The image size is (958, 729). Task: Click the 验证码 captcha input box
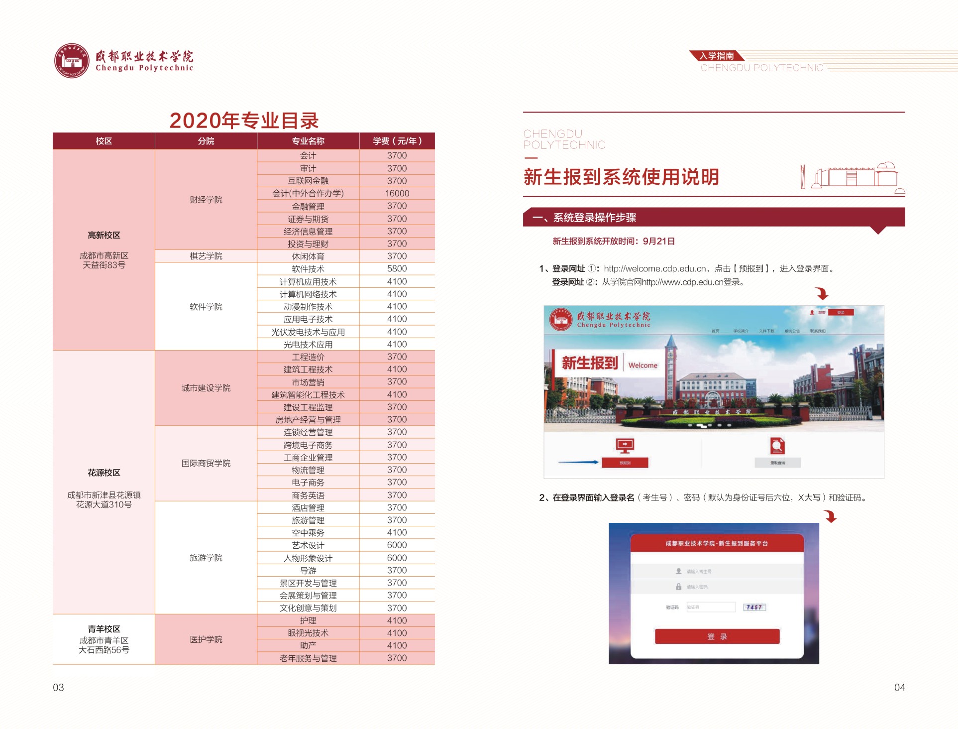(711, 607)
